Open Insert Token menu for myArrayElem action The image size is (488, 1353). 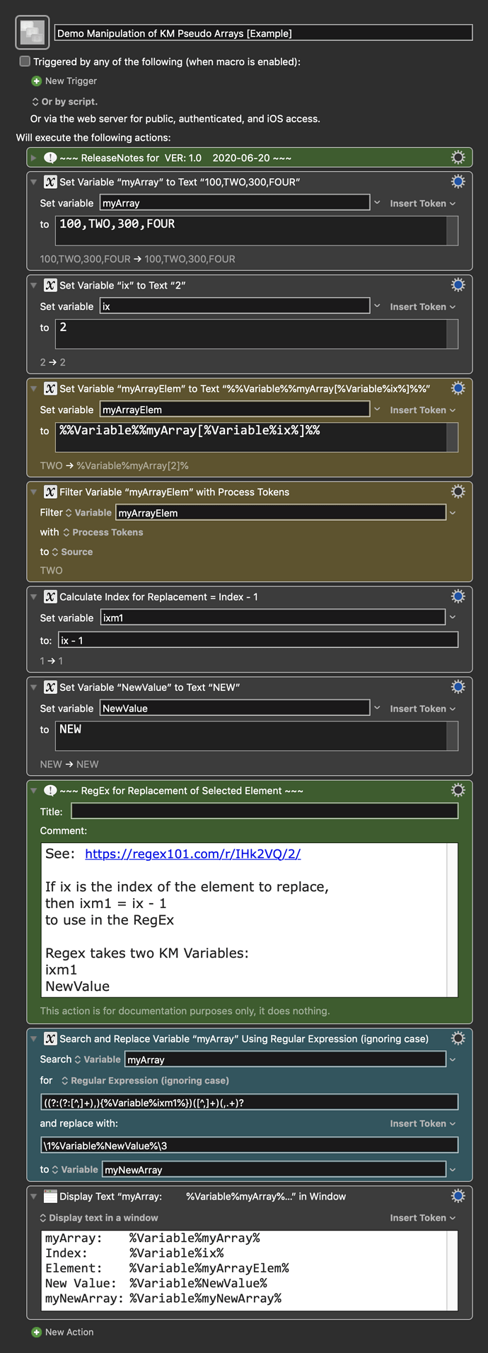click(x=422, y=410)
